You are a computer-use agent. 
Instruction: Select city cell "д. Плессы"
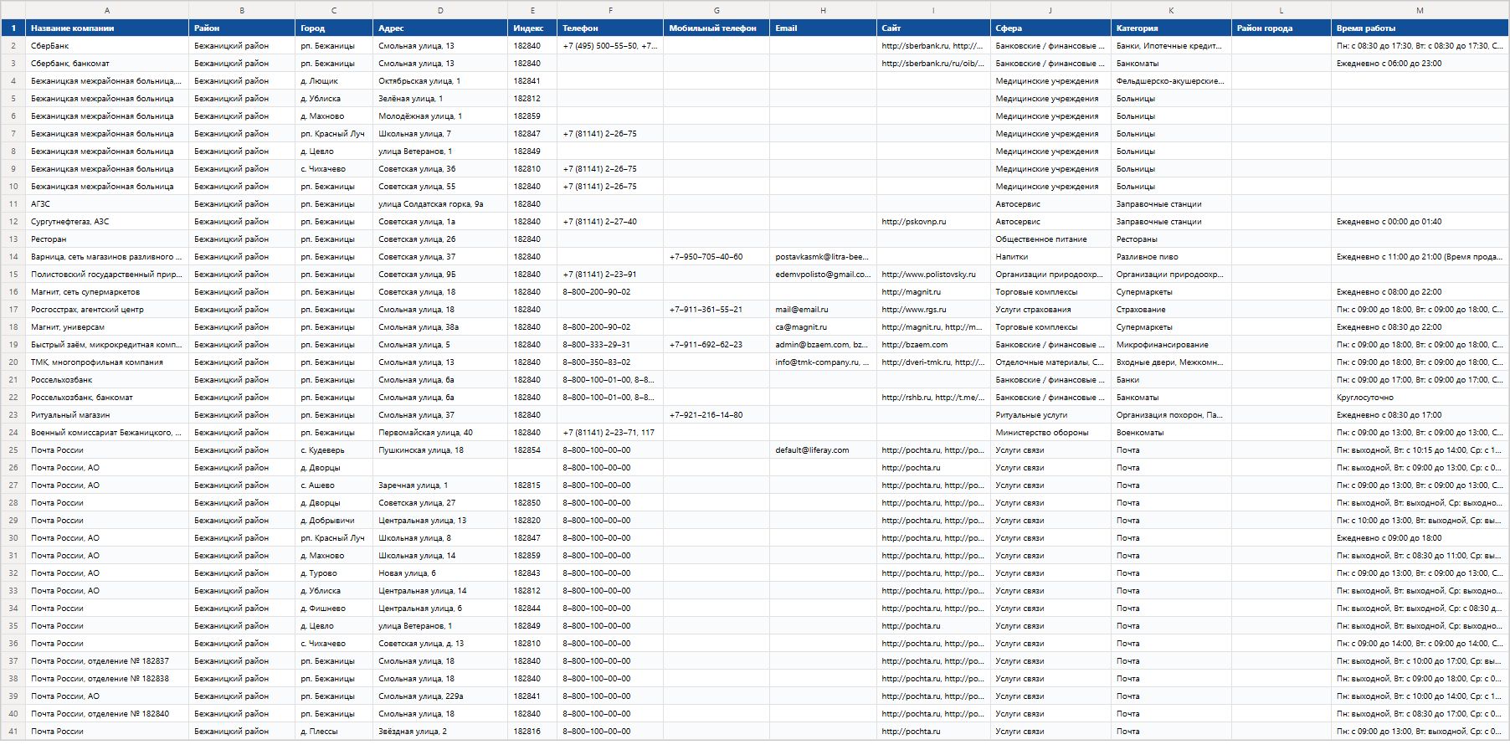334,732
